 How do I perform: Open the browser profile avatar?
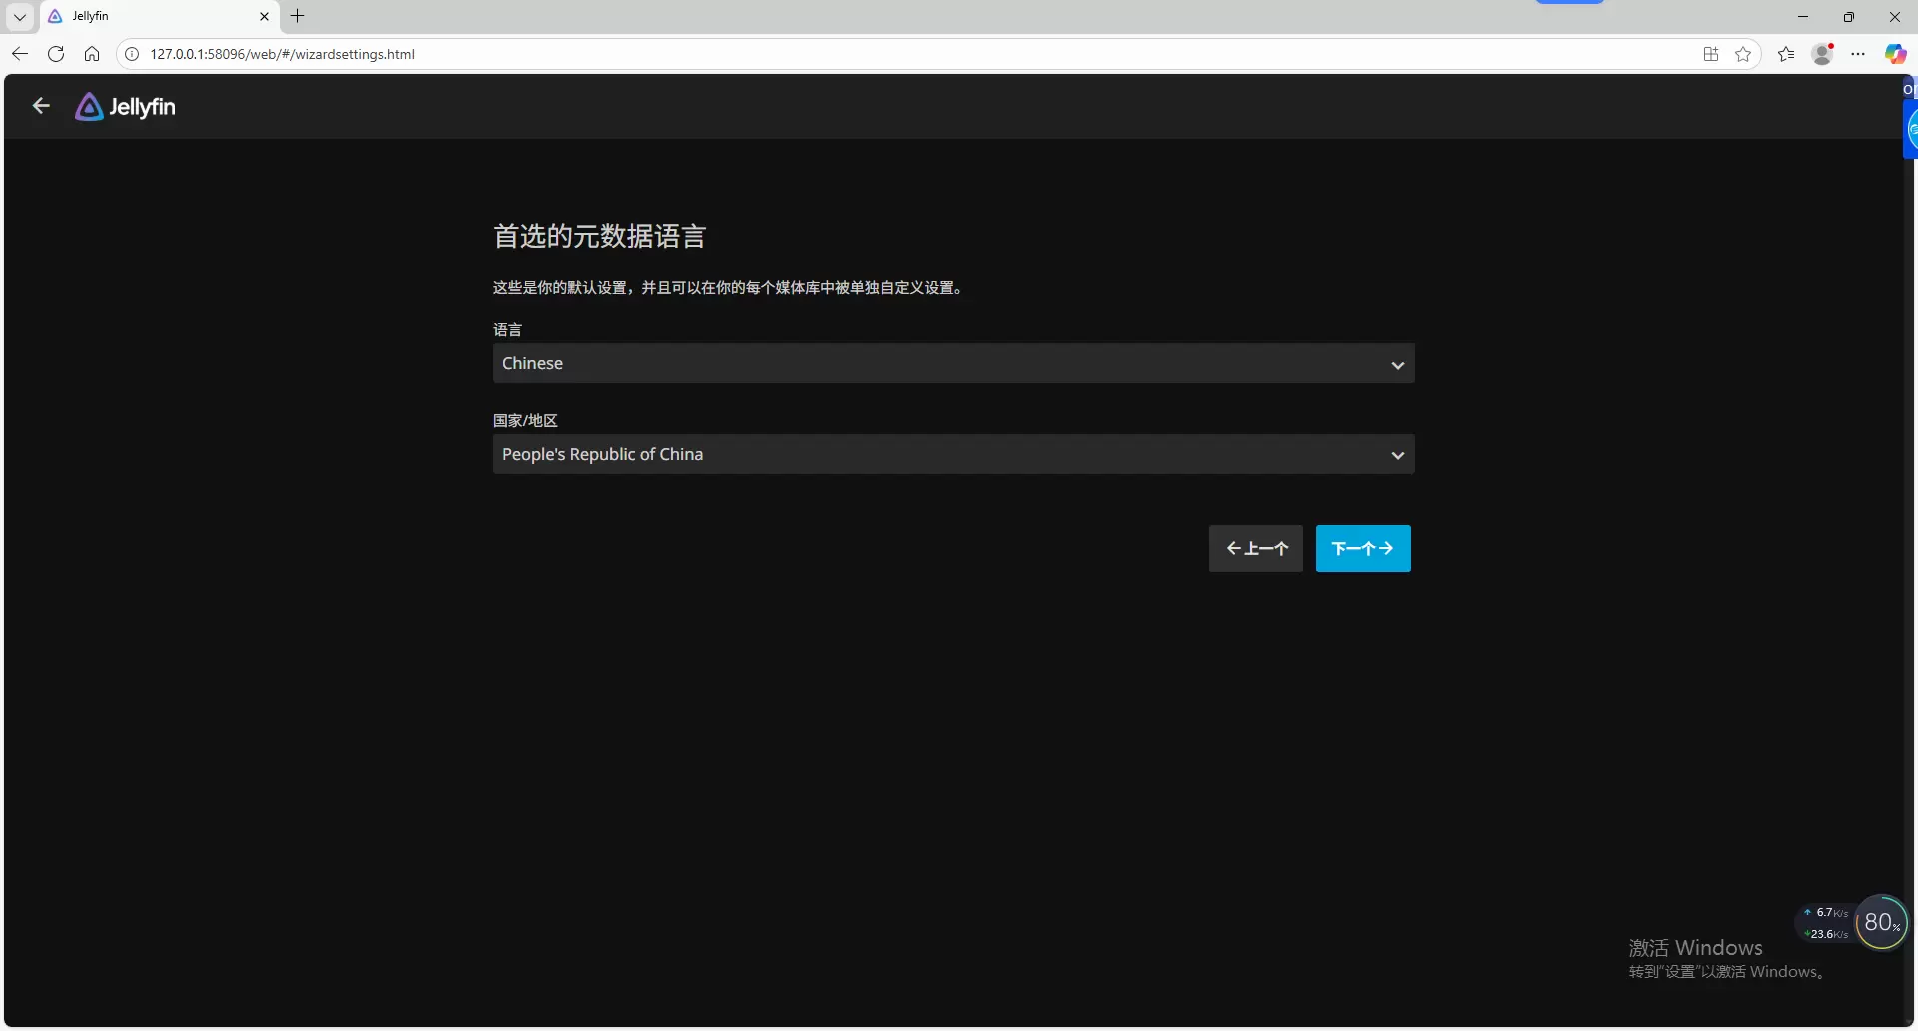(x=1822, y=54)
